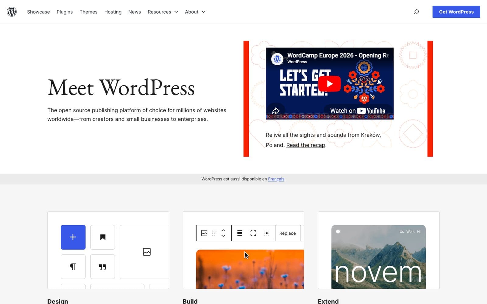
Task: Expand the Resources dropdown menu
Action: [x=163, y=12]
